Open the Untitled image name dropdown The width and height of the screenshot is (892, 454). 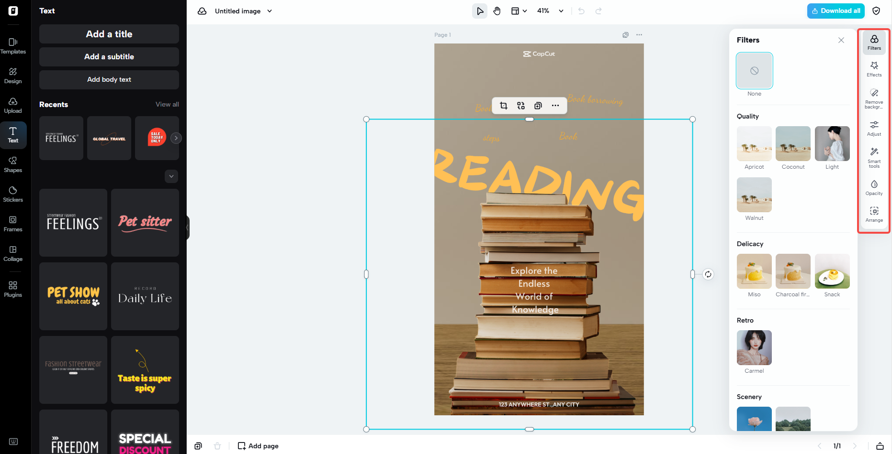(x=270, y=11)
